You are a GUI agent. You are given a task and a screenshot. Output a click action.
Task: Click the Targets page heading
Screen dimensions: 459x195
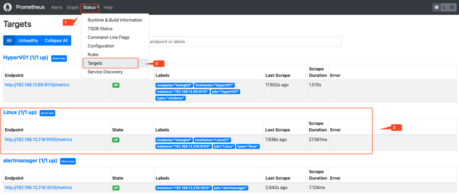point(17,24)
